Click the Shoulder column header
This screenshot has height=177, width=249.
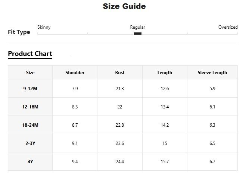click(75, 73)
